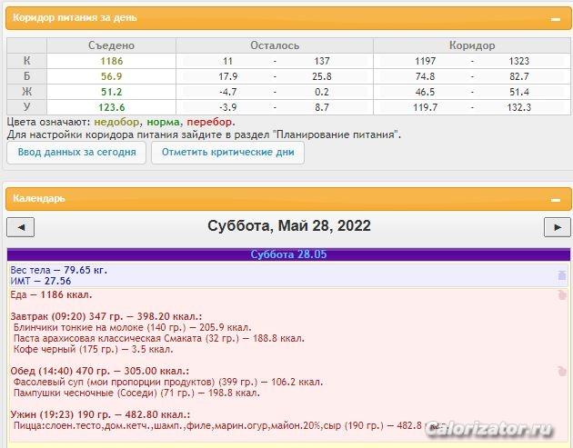Click the 'перебор' legend word
573x448 pixels.
click(x=209, y=122)
